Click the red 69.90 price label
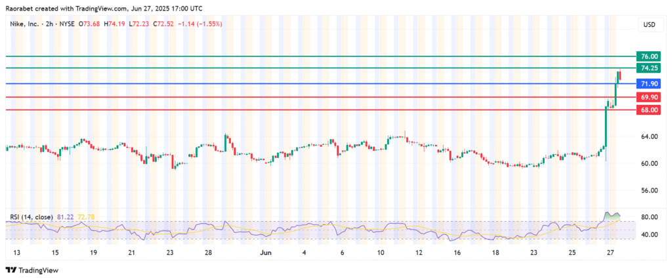This screenshot has width=672, height=280. (x=648, y=97)
